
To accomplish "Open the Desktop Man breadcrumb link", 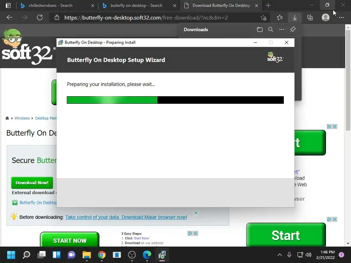I will point(46,118).
